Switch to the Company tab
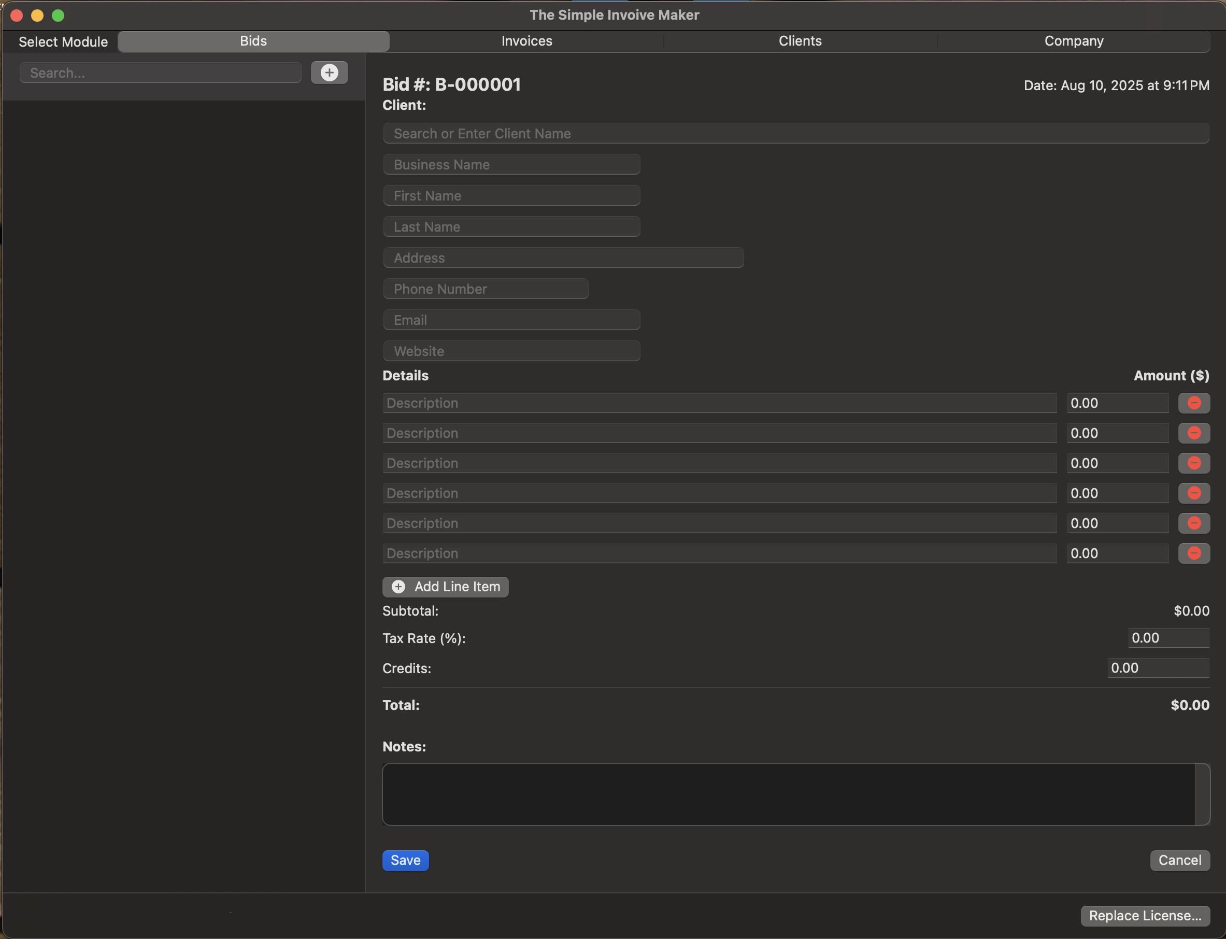 coord(1073,40)
